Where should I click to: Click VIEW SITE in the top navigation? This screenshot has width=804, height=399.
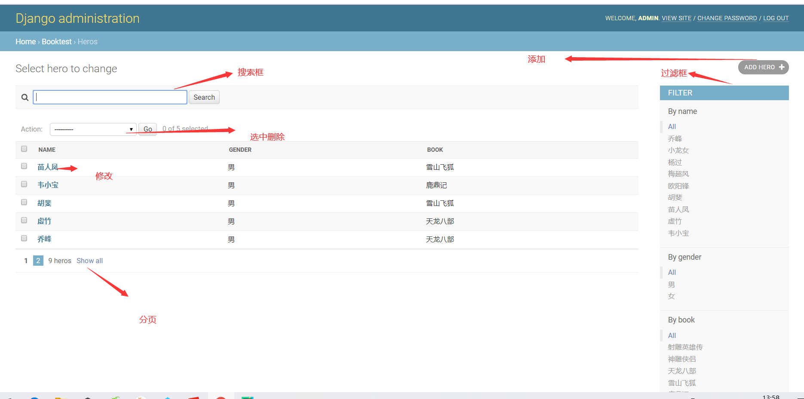(676, 18)
